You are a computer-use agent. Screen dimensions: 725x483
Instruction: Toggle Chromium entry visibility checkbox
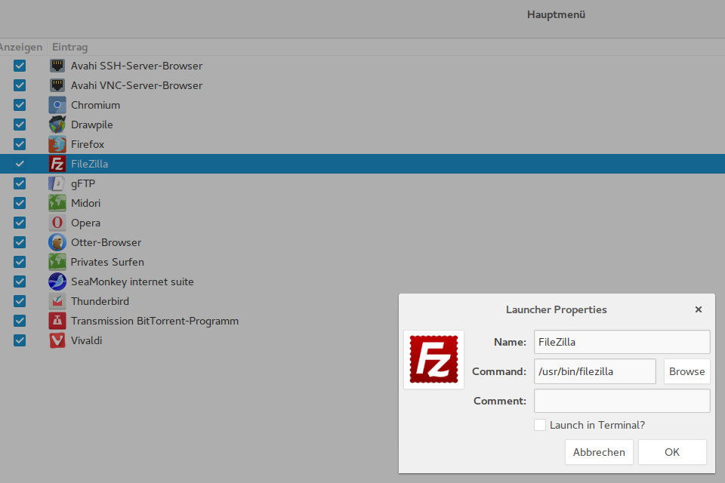(x=20, y=105)
